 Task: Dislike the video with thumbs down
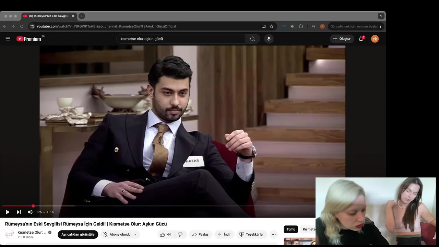180,235
